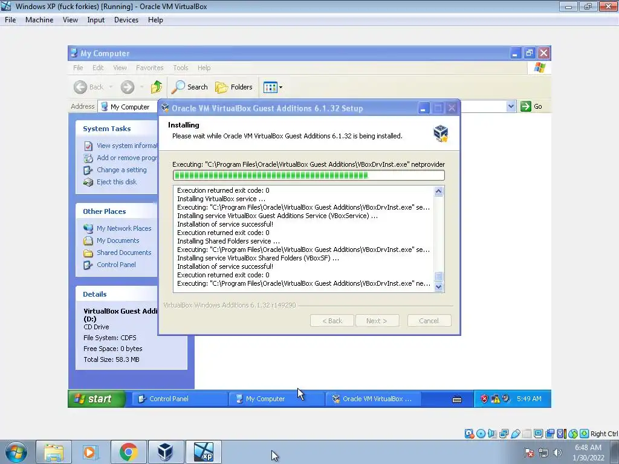Open the VirtualBox Machine menu
The height and width of the screenshot is (464, 619).
tap(39, 20)
